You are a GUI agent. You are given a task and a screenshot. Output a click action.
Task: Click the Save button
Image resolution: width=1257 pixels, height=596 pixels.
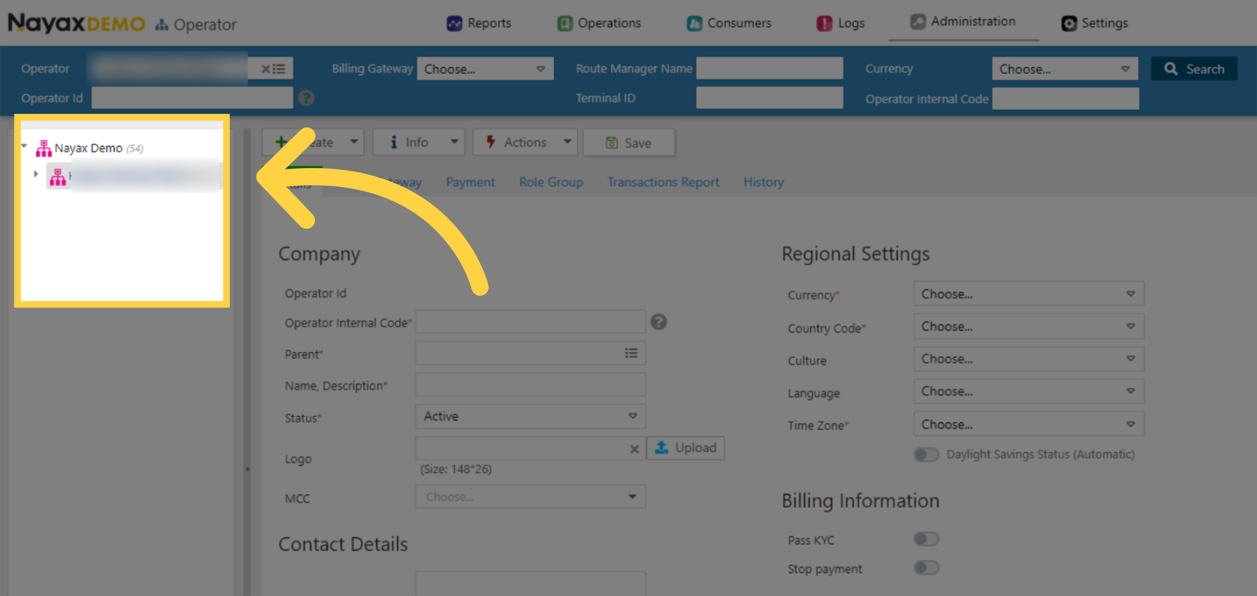628,143
